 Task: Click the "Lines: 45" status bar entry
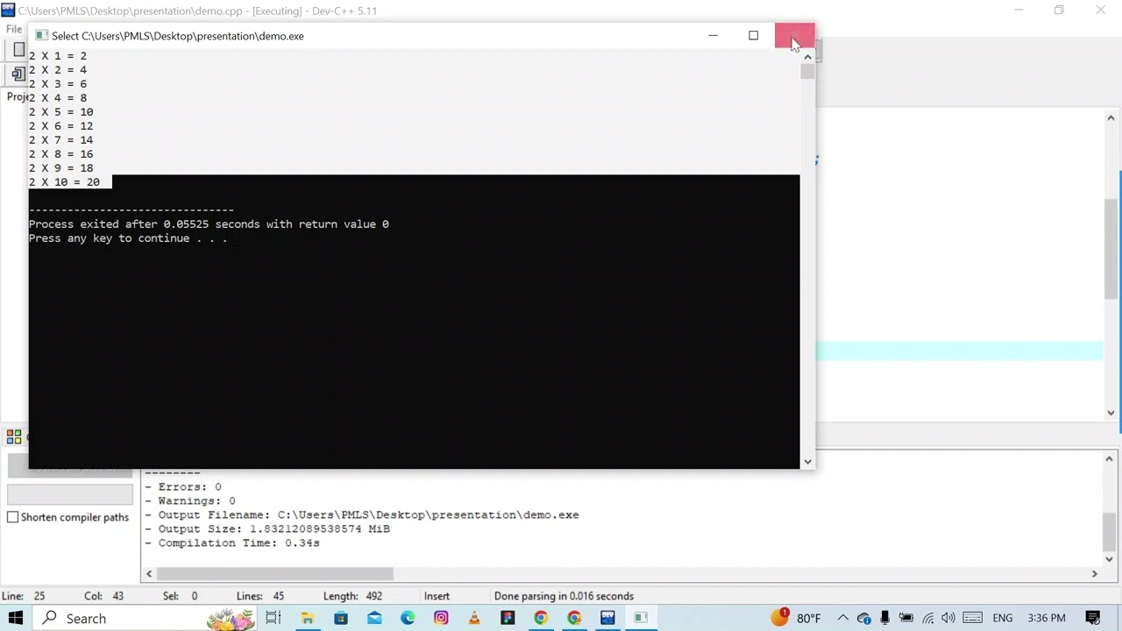pyautogui.click(x=259, y=596)
